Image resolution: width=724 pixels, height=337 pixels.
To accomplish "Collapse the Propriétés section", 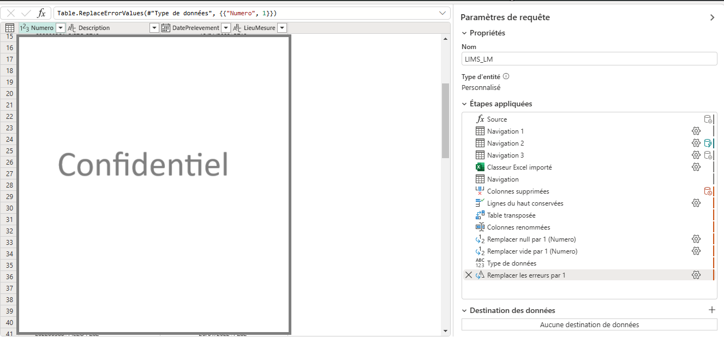I will [464, 33].
